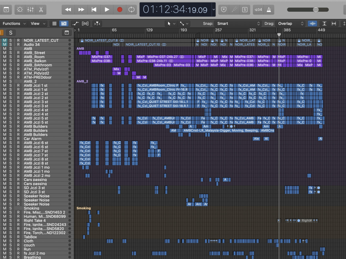Open the track header options dropdown

pos(67,33)
